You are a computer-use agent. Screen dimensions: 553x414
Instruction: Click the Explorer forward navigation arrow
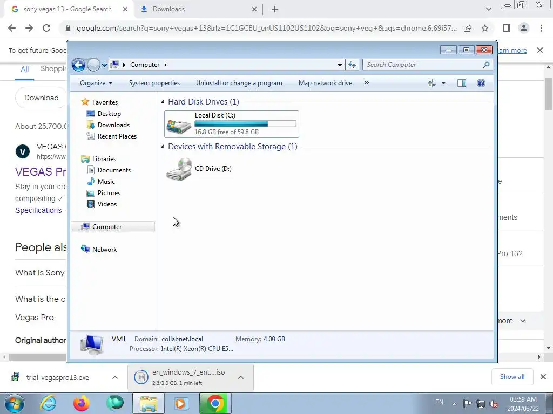point(93,65)
